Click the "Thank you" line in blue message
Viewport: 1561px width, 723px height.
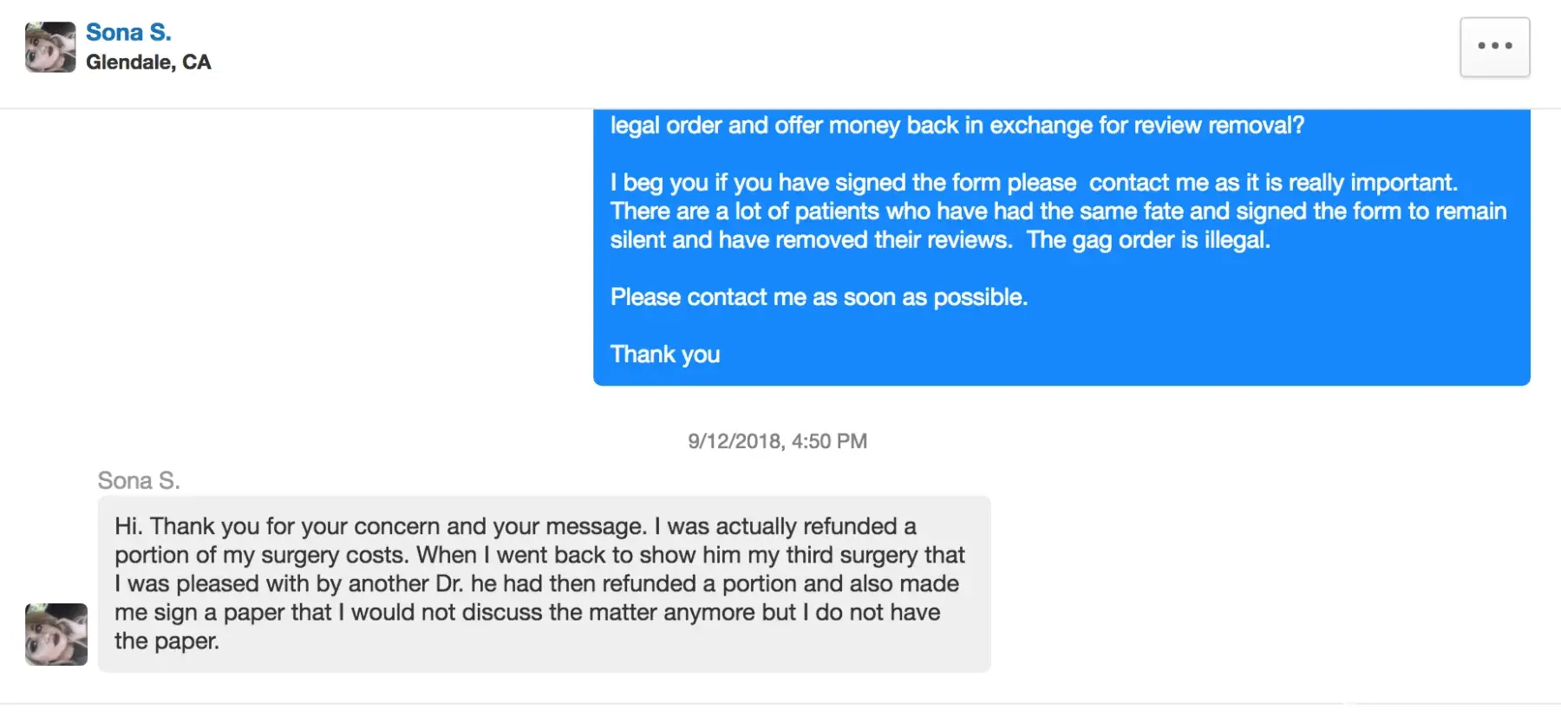665,355
